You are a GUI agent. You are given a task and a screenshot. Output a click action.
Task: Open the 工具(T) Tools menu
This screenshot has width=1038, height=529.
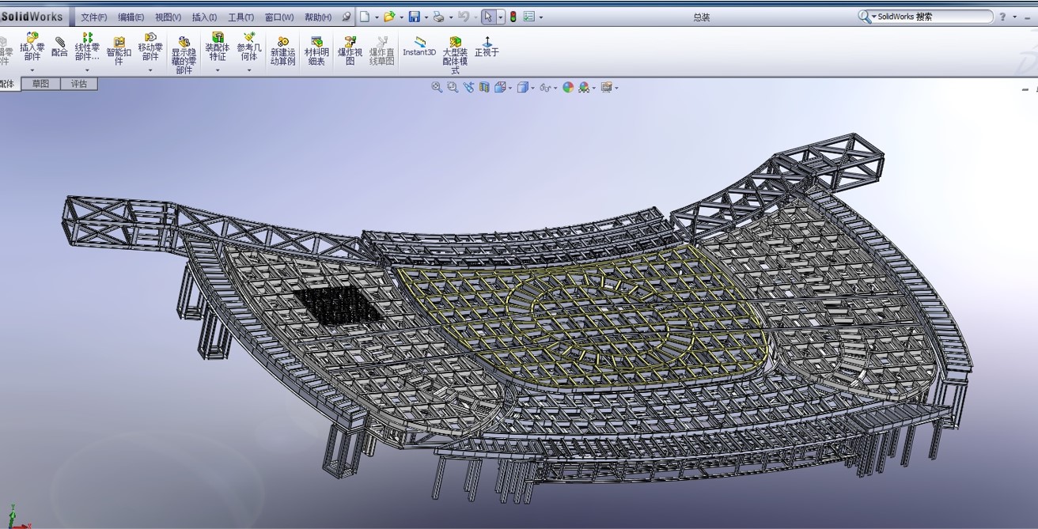coord(241,17)
